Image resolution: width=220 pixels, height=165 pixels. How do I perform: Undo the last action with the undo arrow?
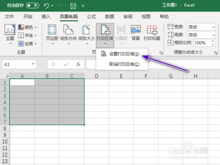coord(46,6)
